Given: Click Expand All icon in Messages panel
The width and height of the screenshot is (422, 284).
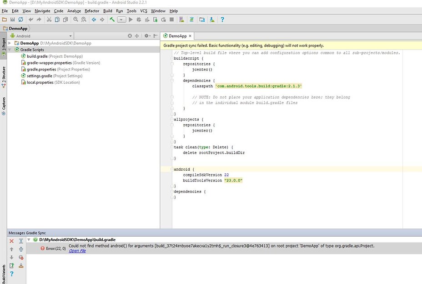Looking at the screenshot, I should coord(21,241).
